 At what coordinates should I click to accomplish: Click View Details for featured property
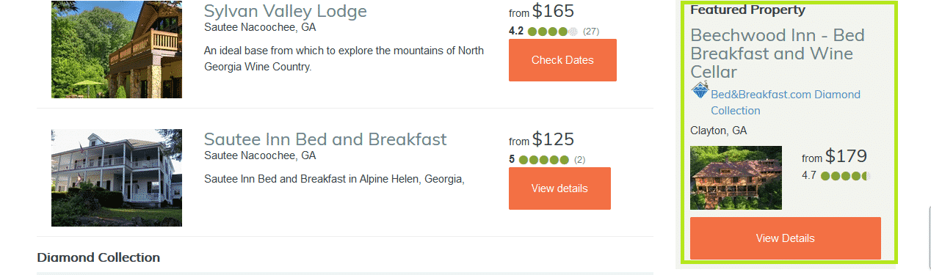click(786, 238)
